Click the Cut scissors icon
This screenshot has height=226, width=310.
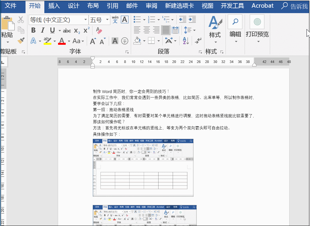click(21, 19)
